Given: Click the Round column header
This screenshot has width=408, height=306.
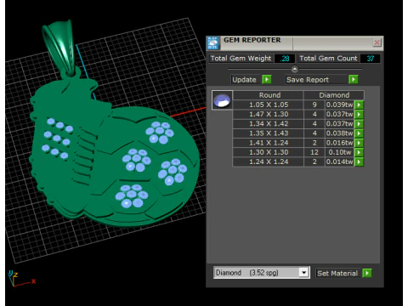Looking at the screenshot, I should pos(269,95).
